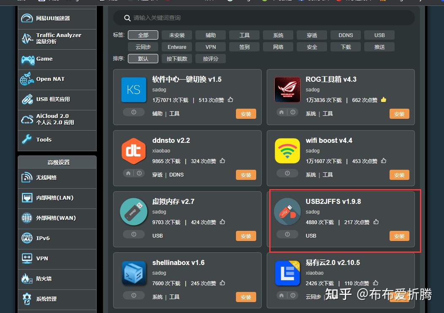Filter by Entware tag
444x313 pixels.
[x=177, y=47]
